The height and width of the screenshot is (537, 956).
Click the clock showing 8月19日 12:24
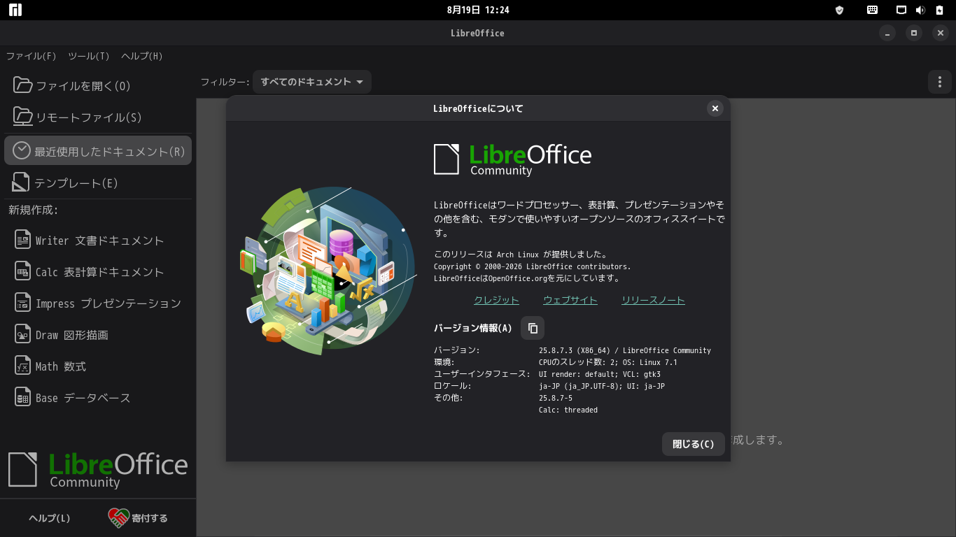[x=478, y=10]
